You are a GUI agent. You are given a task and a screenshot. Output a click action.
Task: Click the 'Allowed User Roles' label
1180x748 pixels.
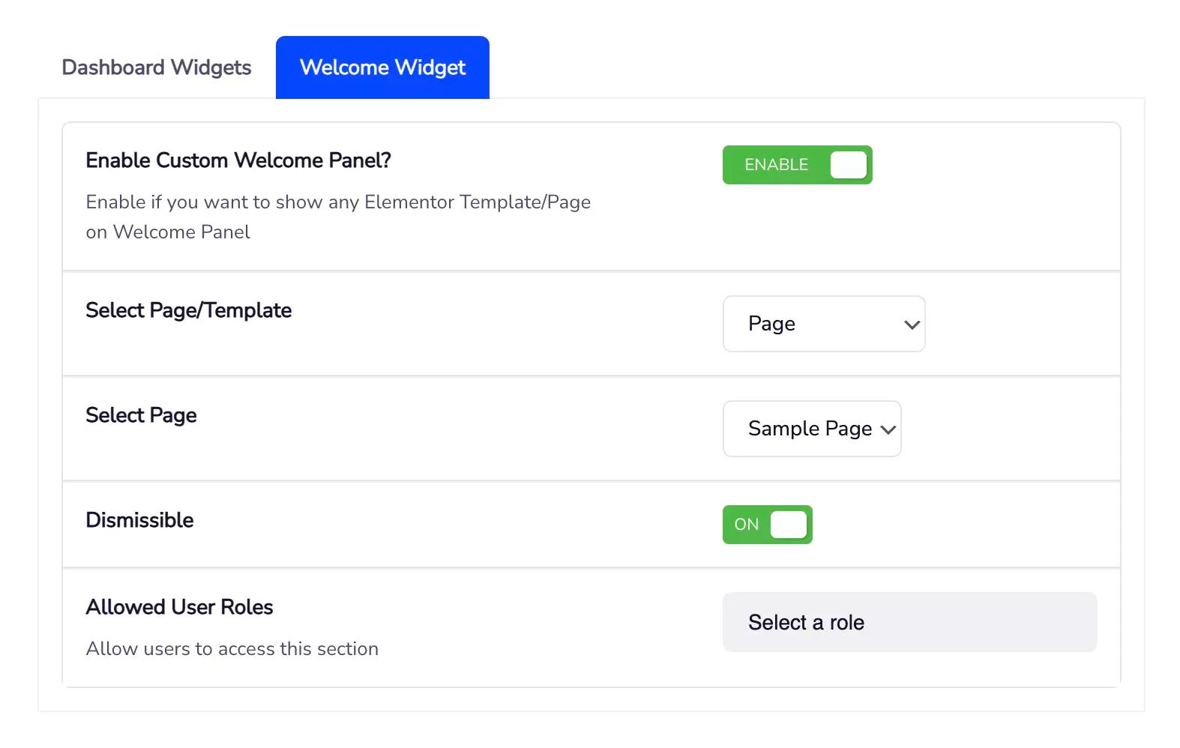tap(179, 607)
